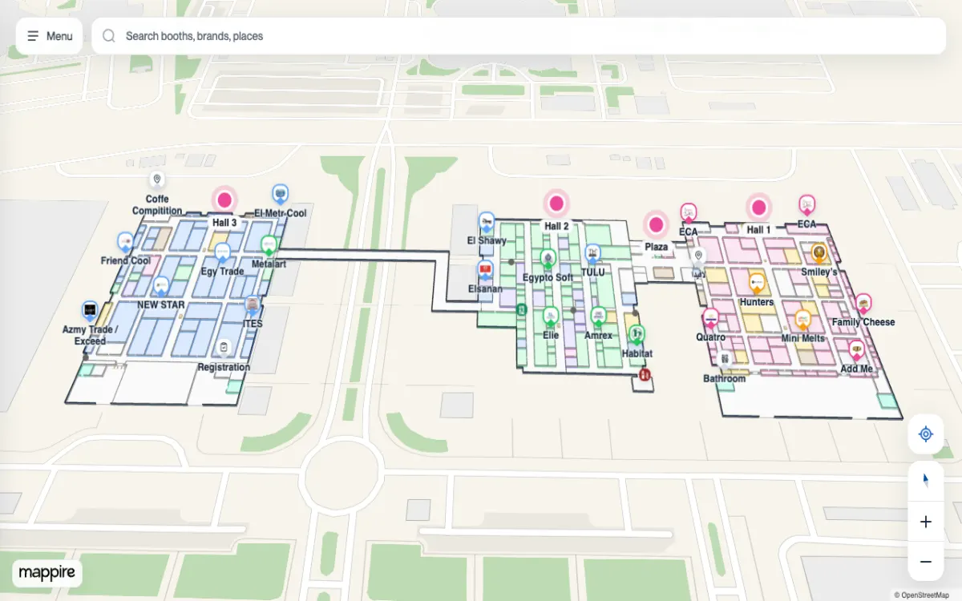The width and height of the screenshot is (962, 601).
Task: Open the Quatro booth marker
Action: [x=710, y=318]
